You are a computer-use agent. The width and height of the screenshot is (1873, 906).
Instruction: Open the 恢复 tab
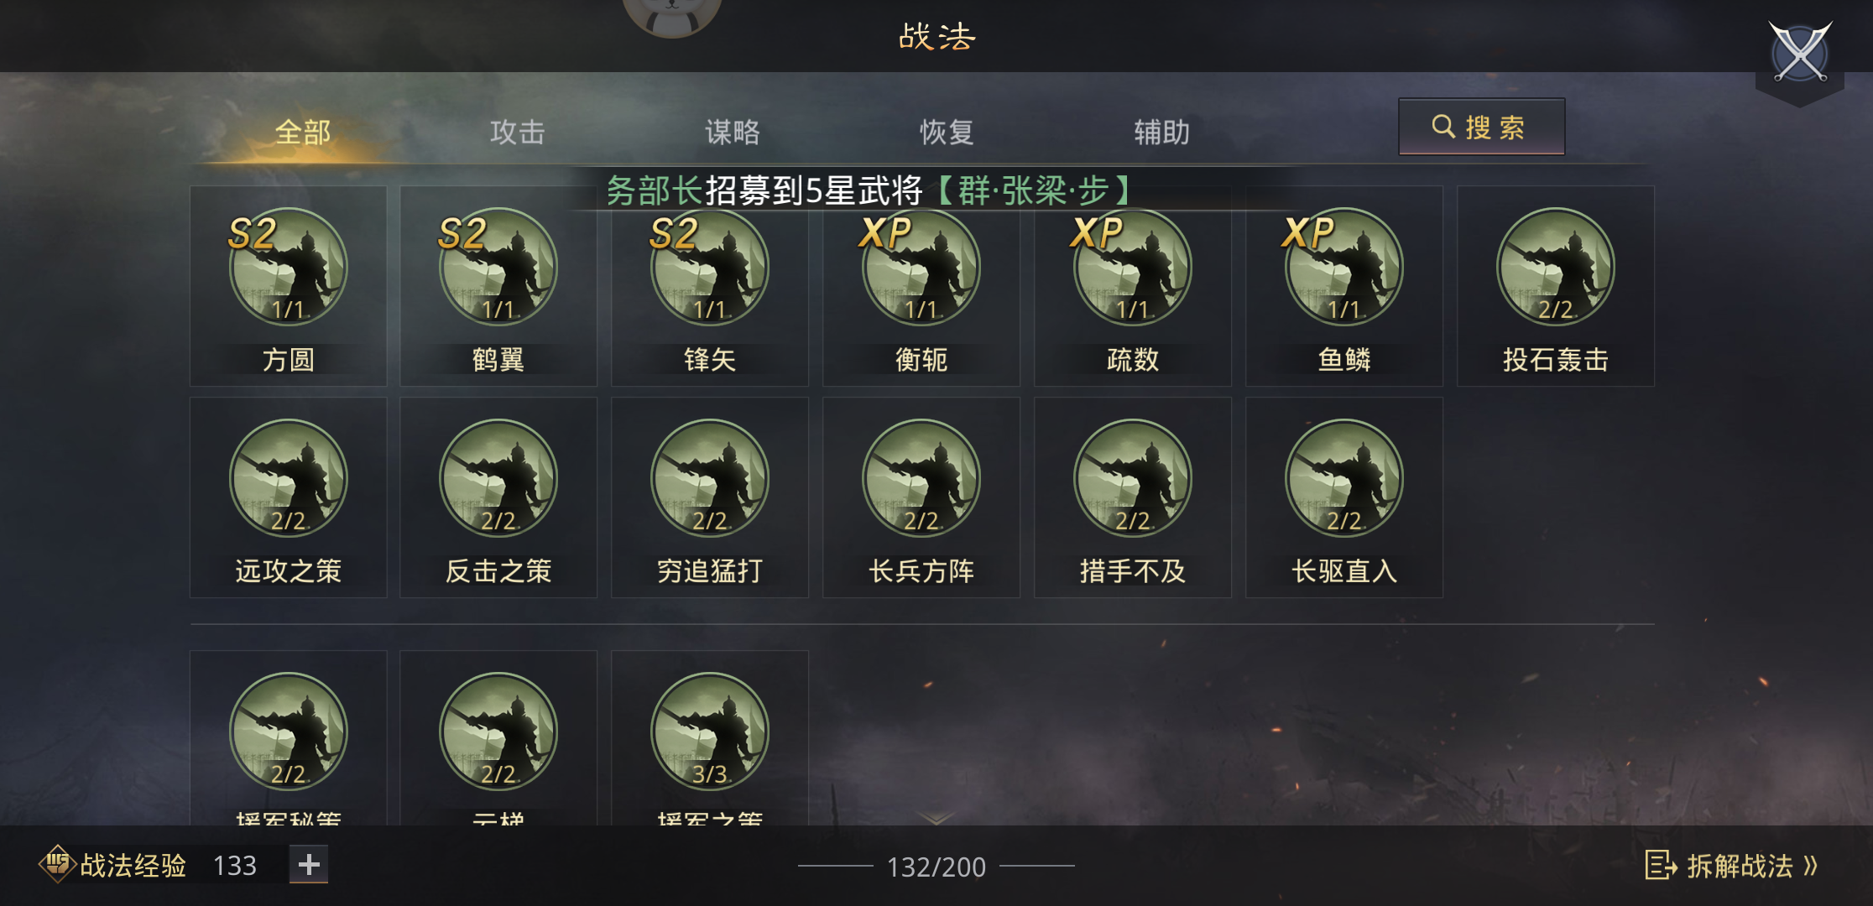pos(947,132)
